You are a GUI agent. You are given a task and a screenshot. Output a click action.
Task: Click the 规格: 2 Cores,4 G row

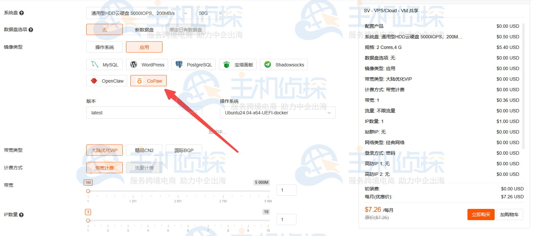442,47
